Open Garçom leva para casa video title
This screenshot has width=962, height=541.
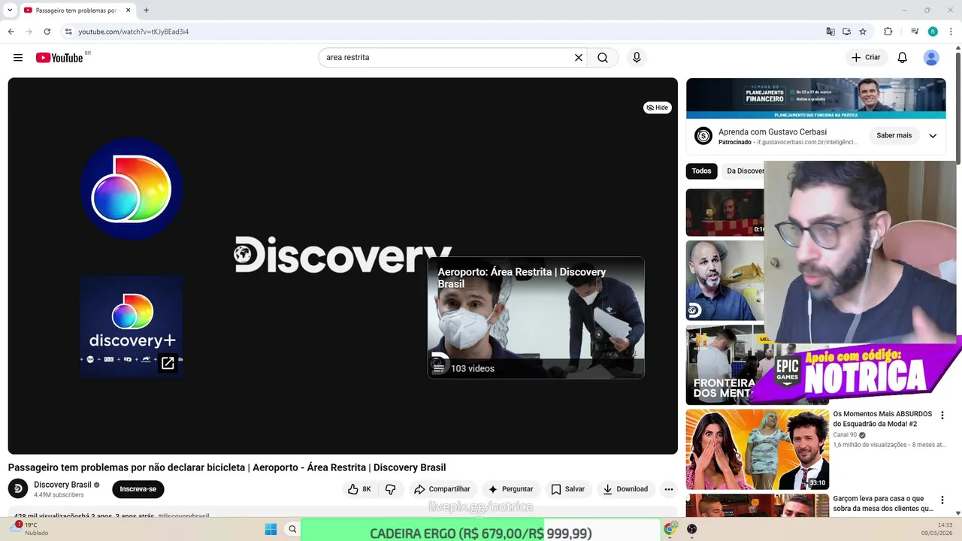(x=883, y=503)
